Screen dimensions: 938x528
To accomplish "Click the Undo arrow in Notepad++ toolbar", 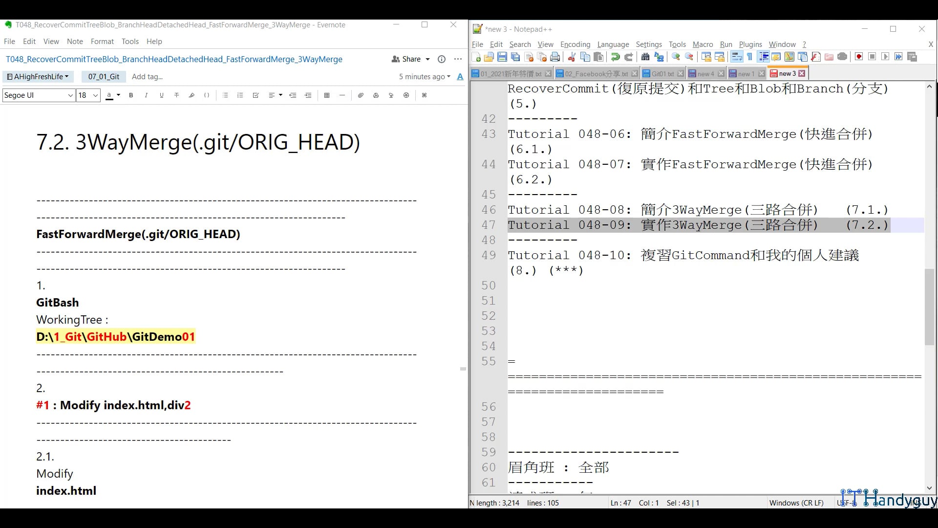I will [x=616, y=57].
